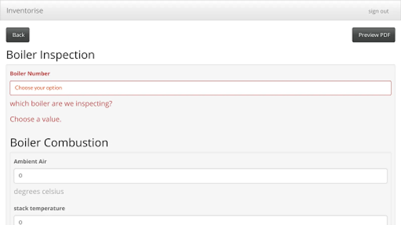Viewport: 401px width, 225px height.
Task: Click the Ambient Air field label
Action: [x=30, y=161]
